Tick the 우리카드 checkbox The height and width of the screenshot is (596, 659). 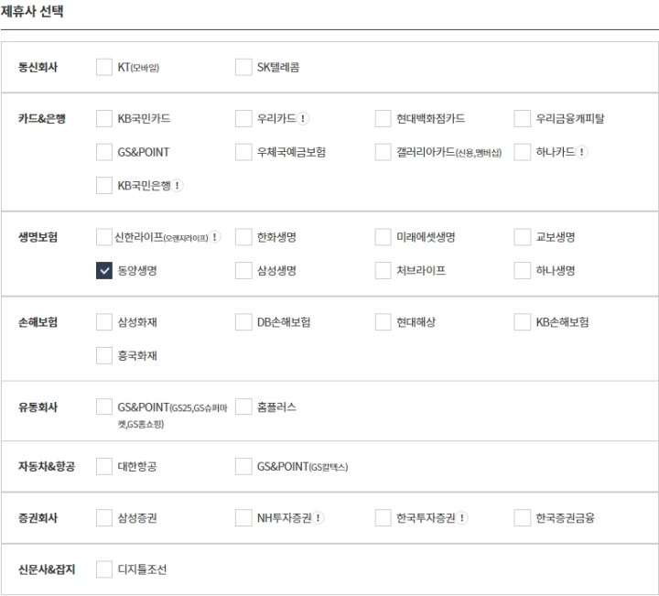click(243, 118)
